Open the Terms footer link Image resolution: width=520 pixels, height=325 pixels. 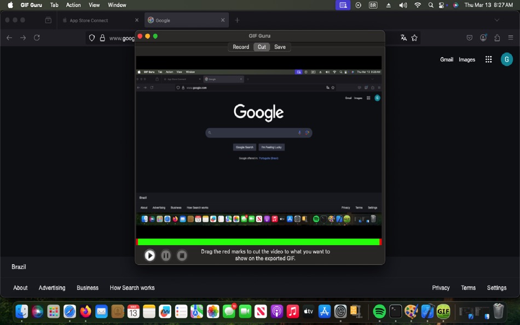[468, 288]
